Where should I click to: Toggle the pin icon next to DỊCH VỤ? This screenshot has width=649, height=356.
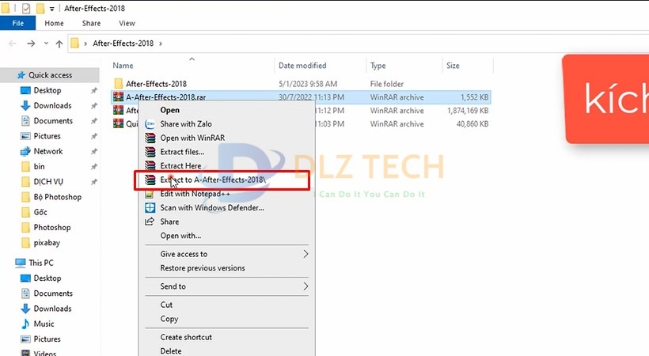pos(94,182)
